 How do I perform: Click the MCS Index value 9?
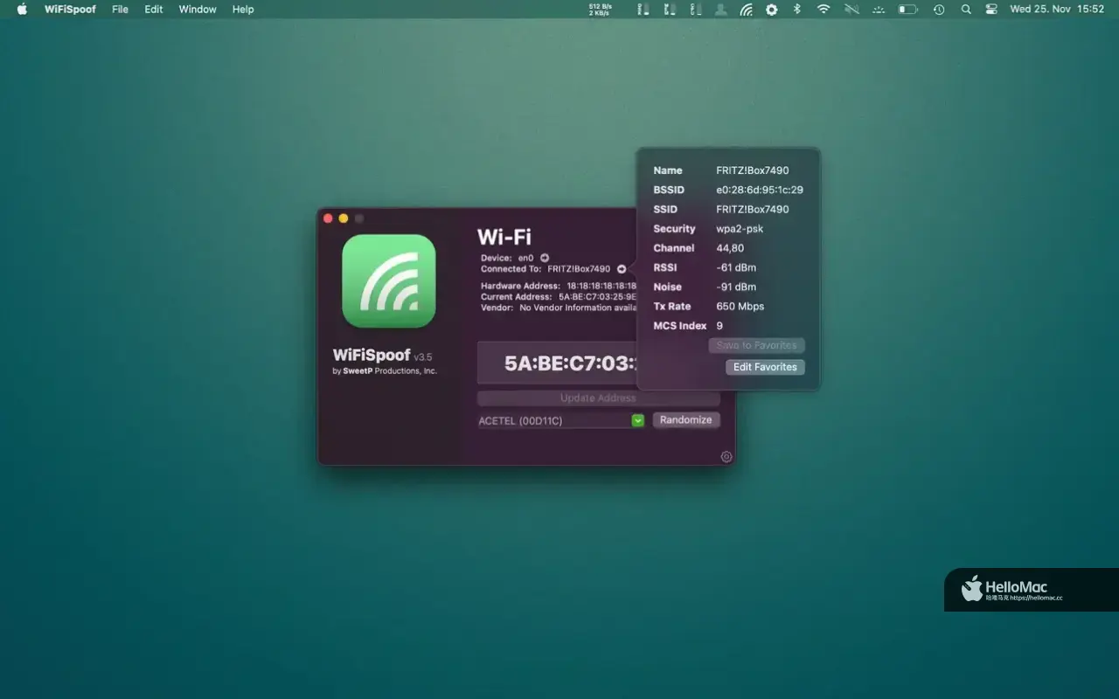tap(719, 326)
